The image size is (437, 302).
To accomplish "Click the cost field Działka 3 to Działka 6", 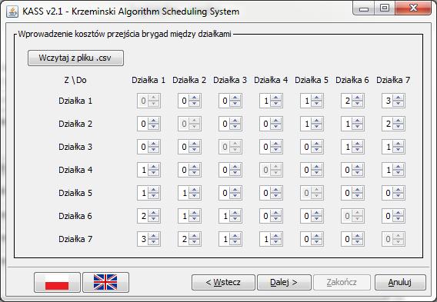I will [x=347, y=147].
